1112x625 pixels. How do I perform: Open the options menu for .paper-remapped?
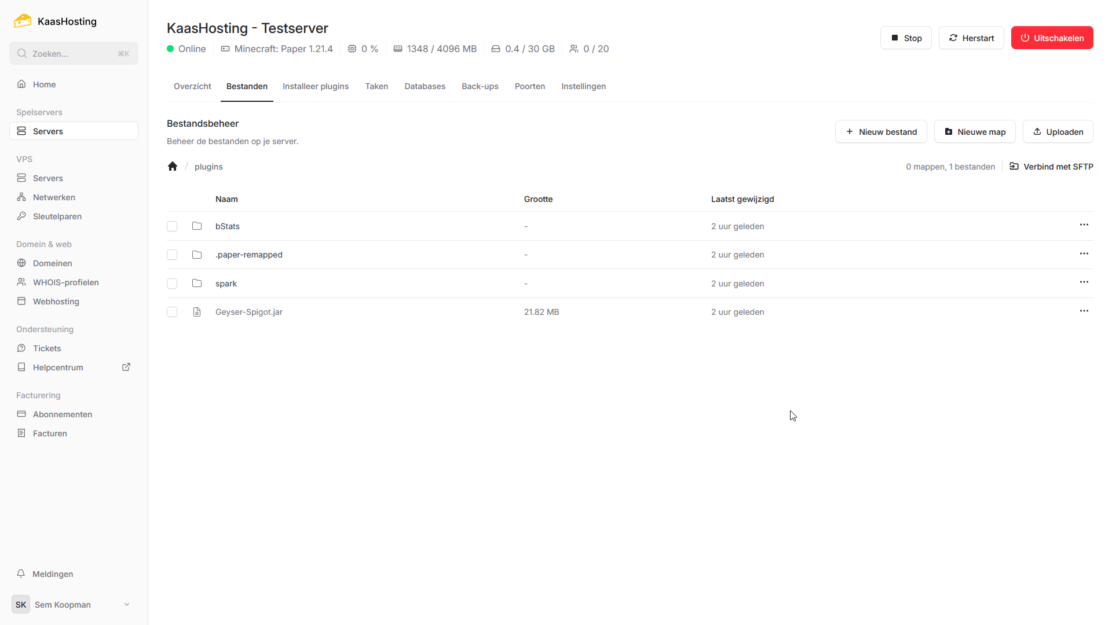click(1084, 253)
